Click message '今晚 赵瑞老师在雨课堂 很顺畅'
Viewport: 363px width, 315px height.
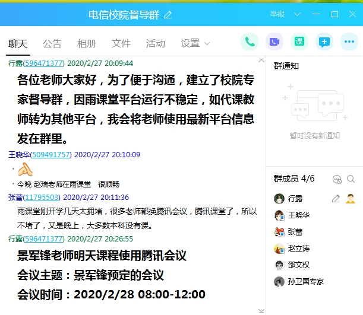[68, 184]
